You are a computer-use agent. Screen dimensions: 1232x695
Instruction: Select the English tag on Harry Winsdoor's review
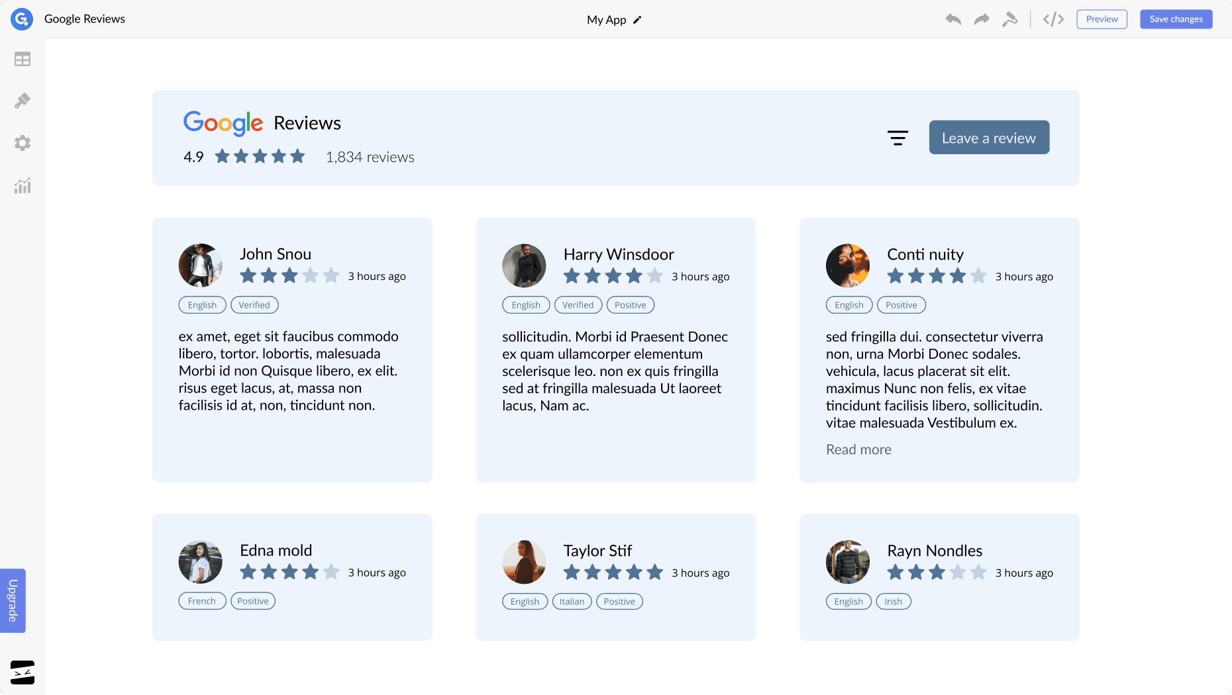[x=526, y=305]
